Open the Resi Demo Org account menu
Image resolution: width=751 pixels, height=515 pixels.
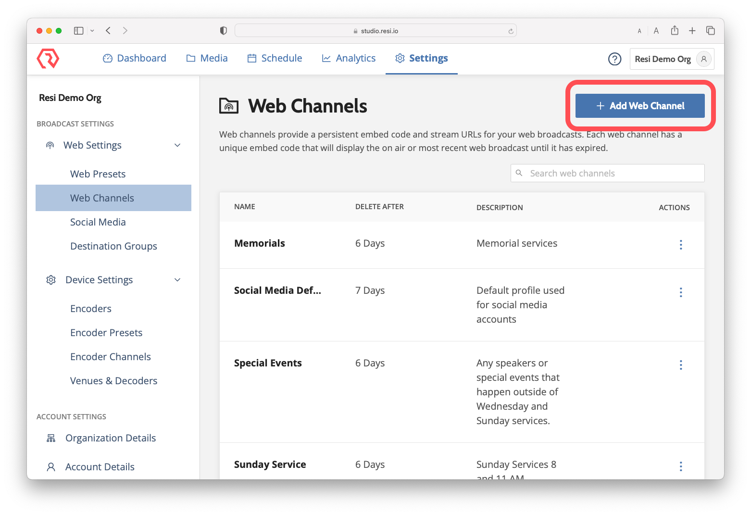click(672, 59)
